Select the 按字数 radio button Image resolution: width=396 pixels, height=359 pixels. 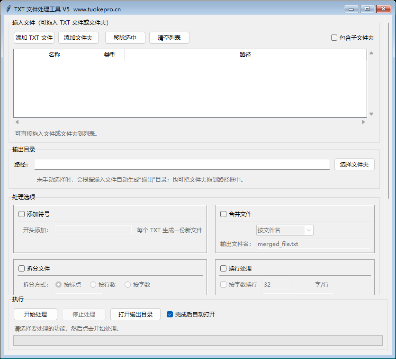coord(127,285)
